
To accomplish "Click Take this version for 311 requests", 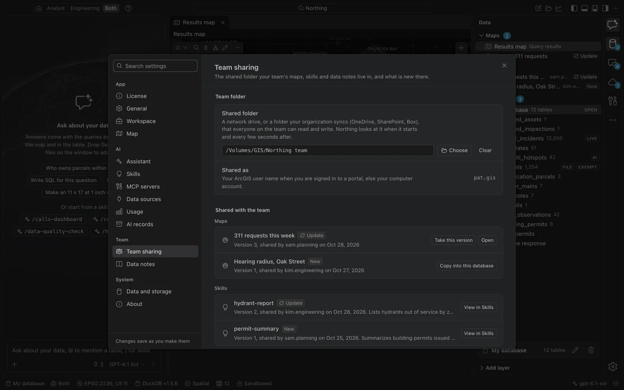I will point(454,240).
